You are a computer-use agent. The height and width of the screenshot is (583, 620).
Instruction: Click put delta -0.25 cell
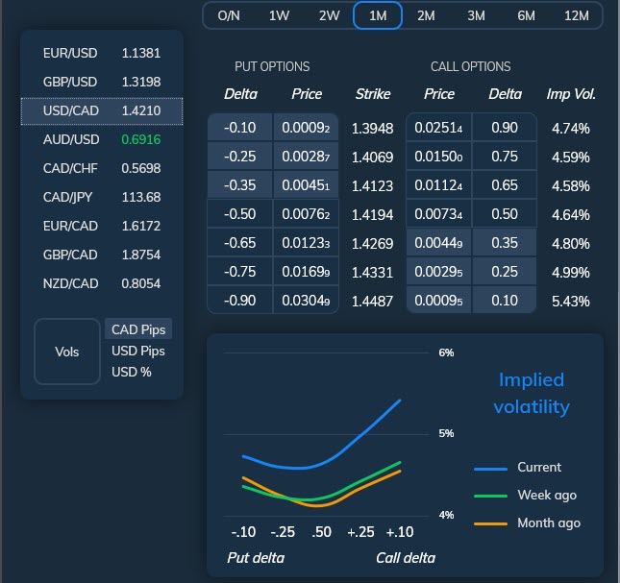tap(240, 157)
